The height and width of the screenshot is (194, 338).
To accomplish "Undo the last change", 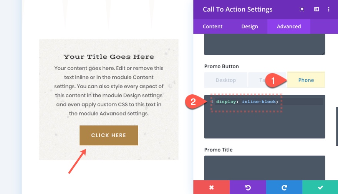I will pos(248,187).
